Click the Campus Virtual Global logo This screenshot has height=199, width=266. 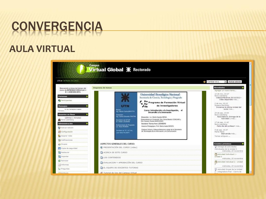coord(99,68)
